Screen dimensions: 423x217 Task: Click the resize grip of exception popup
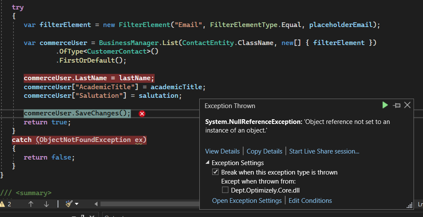(x=409, y=205)
